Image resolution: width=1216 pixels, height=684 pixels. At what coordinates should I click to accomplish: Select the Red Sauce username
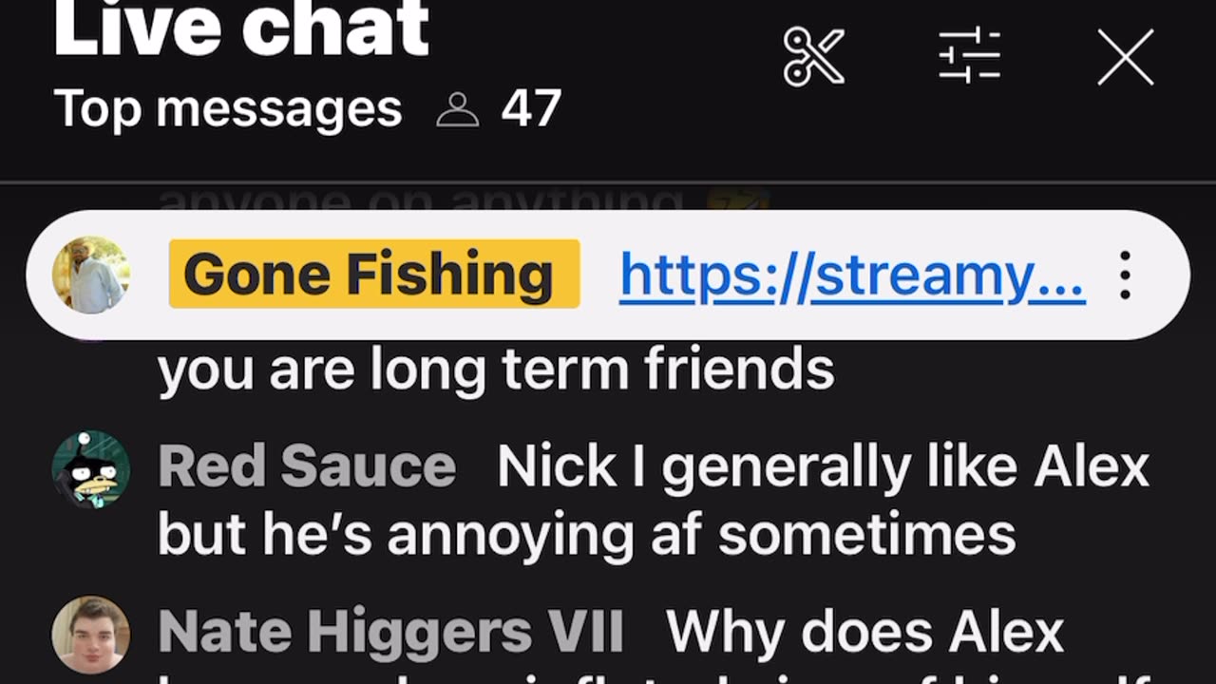(307, 466)
